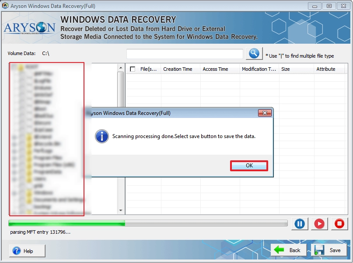This screenshot has height=263, width=353.
Task: Click the file search input field
Action: pyautogui.click(x=185, y=54)
